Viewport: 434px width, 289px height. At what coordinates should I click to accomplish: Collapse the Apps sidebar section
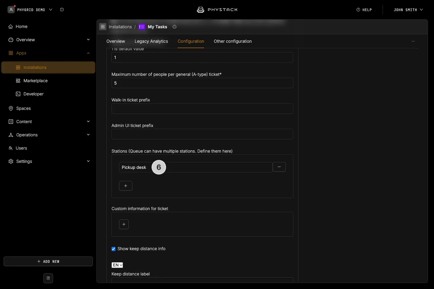click(88, 53)
